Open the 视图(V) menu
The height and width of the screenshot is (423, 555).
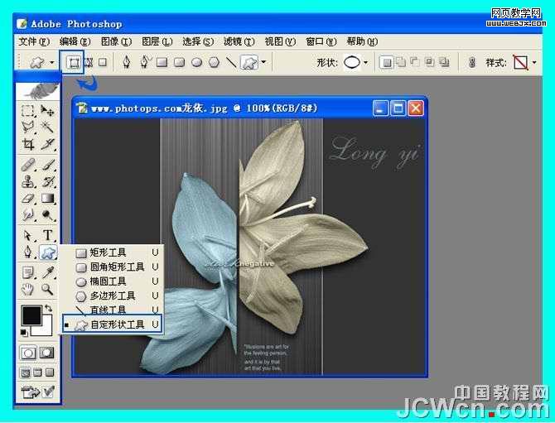click(280, 41)
